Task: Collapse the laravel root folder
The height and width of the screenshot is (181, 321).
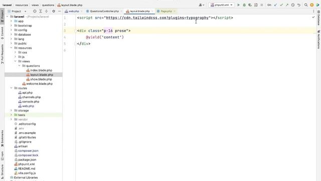Action: pyautogui.click(x=7, y=17)
